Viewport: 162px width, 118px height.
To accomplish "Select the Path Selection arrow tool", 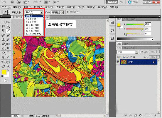I will (x=3, y=57).
